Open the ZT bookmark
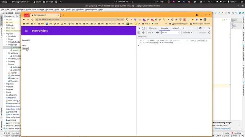Screen dimensions: 245x137 (x=56, y=24)
